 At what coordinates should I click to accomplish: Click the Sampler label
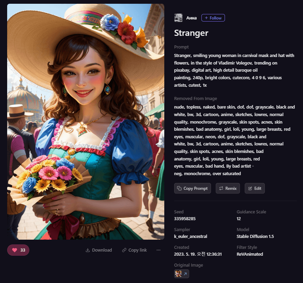[182, 229]
